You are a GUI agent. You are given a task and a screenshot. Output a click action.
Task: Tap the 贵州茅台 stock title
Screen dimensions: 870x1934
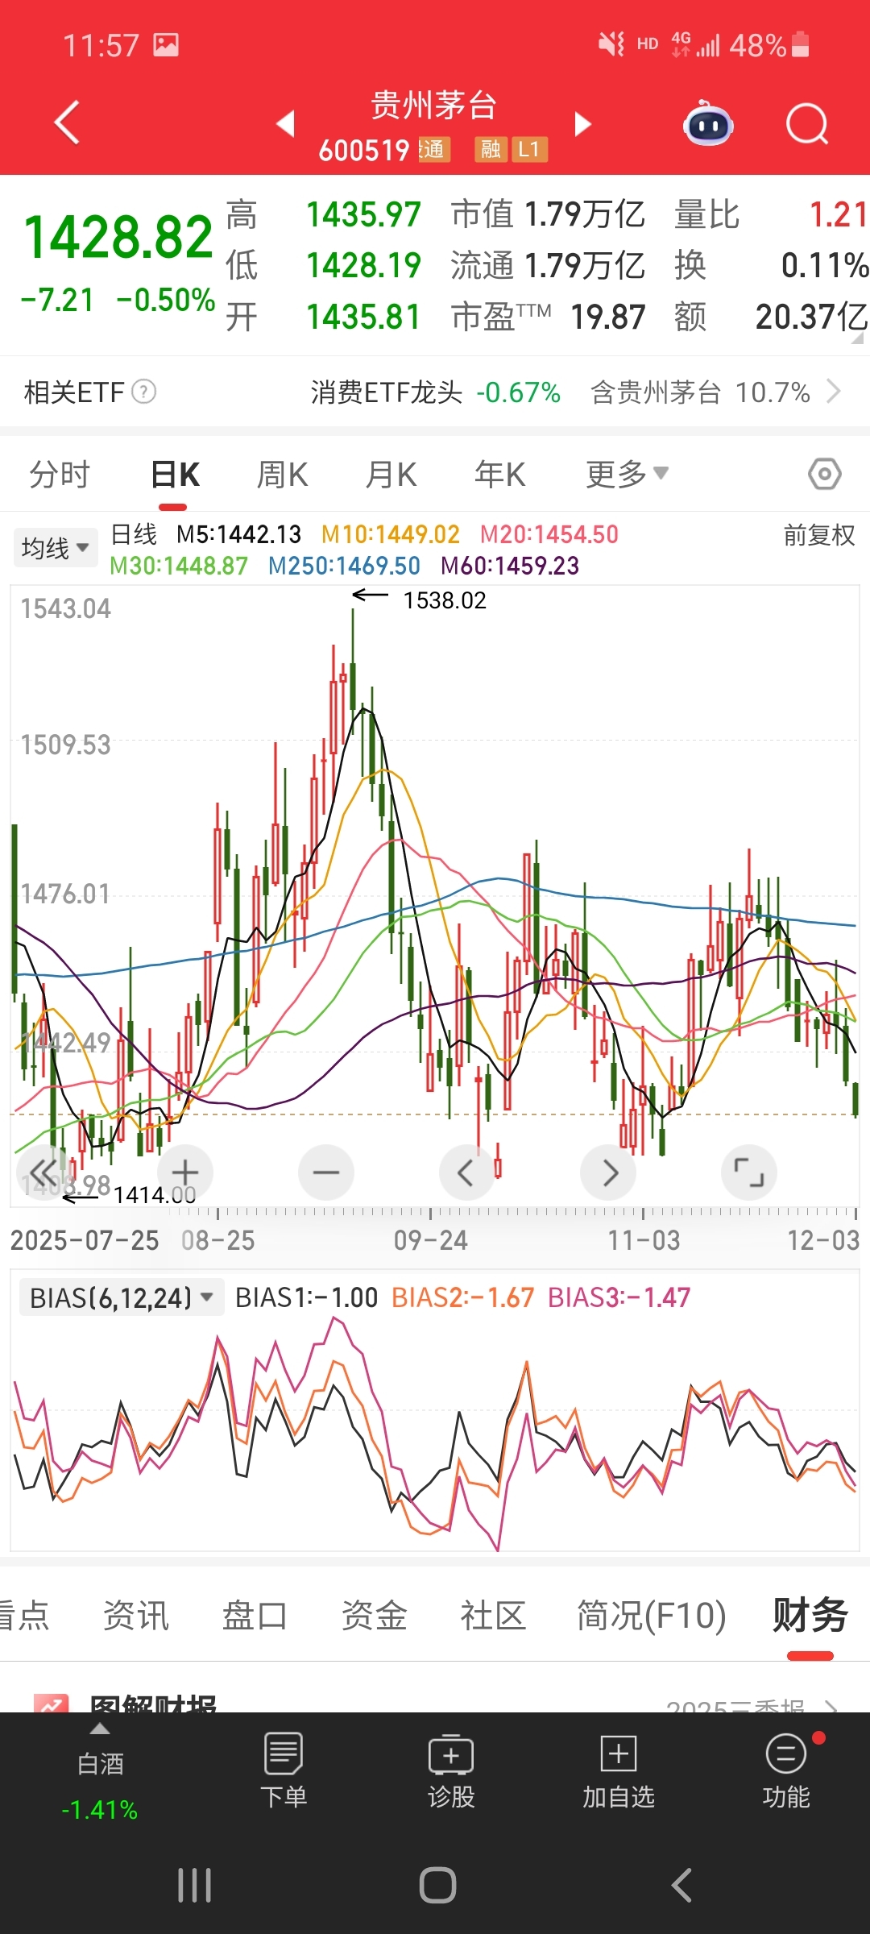(x=433, y=106)
